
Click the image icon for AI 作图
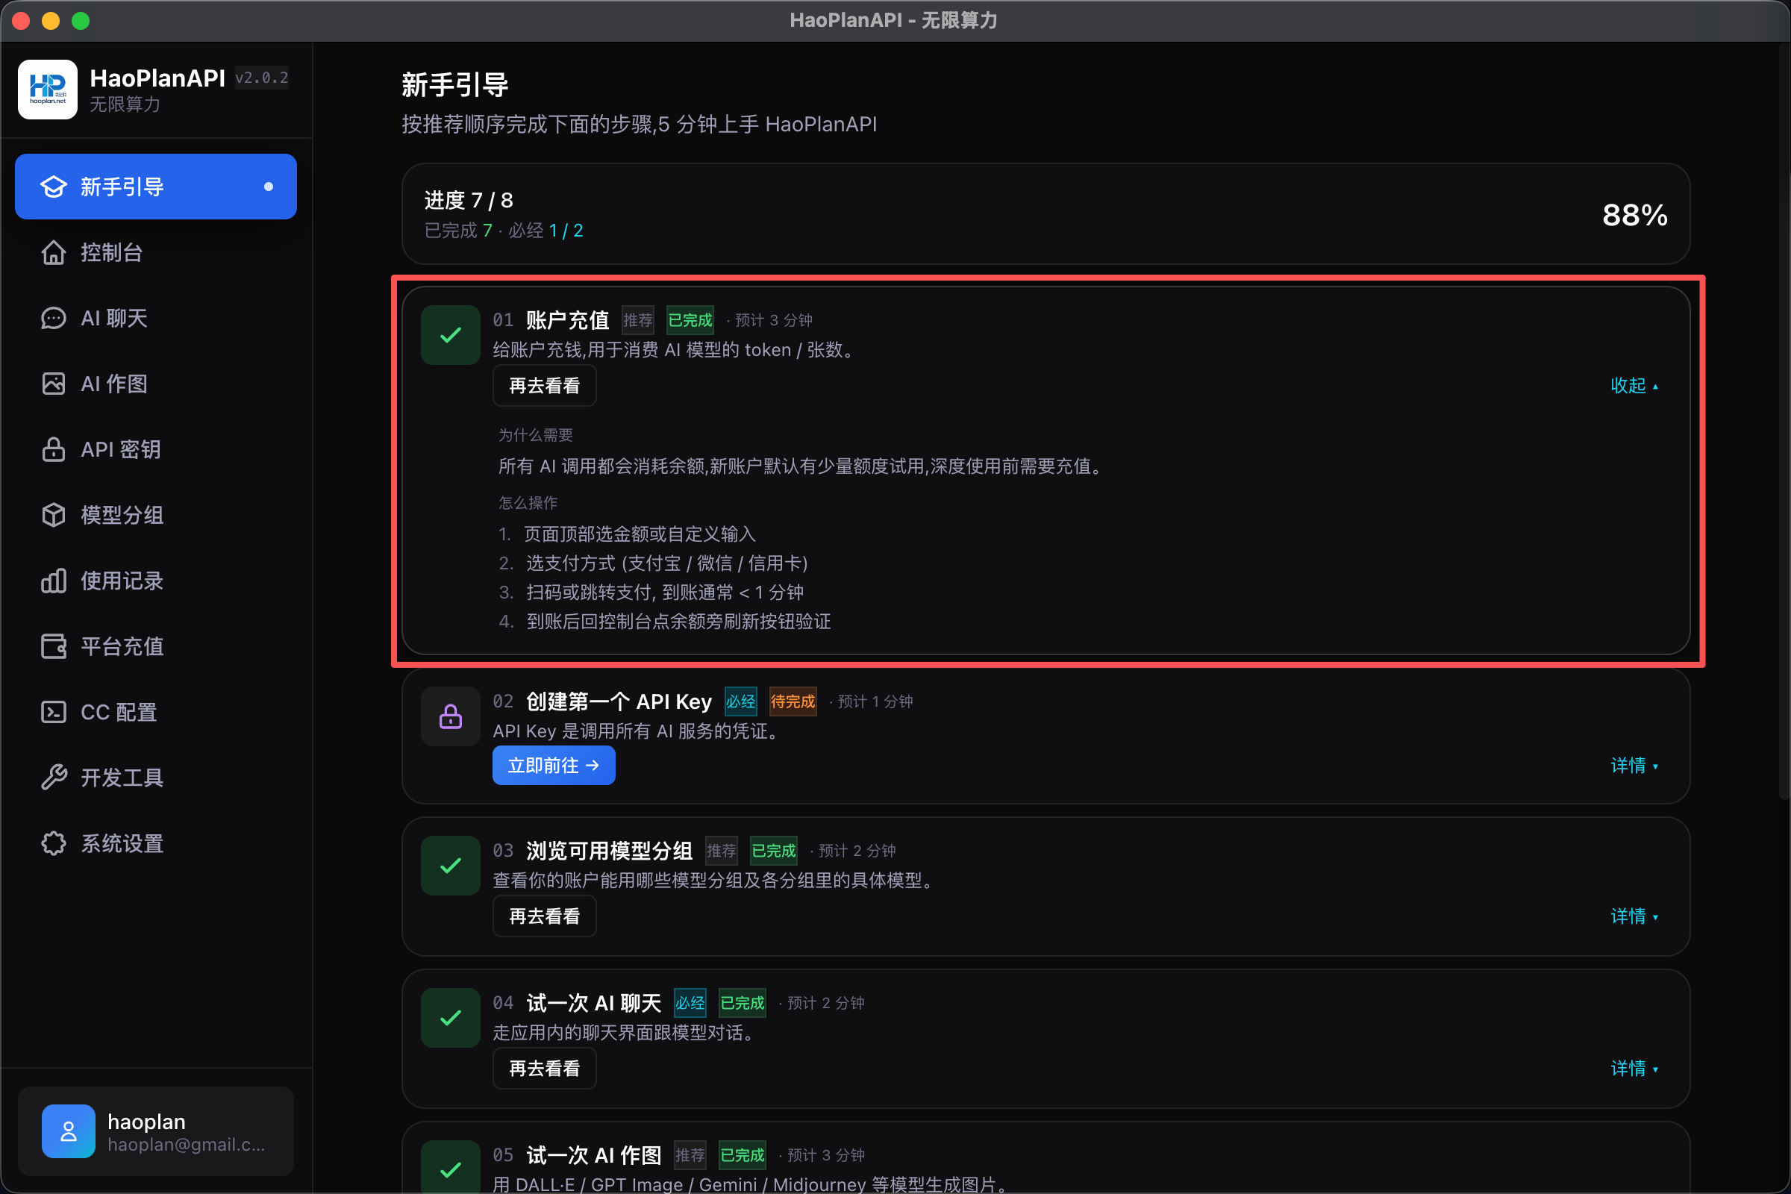pos(53,384)
